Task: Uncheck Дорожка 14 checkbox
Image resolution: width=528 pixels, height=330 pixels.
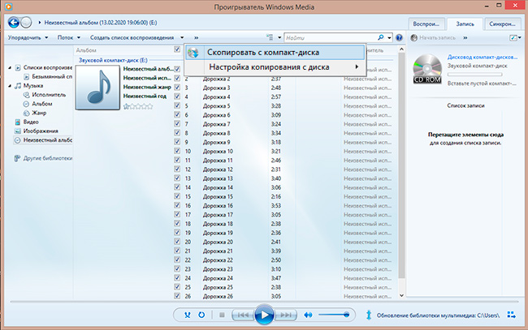Action: pyautogui.click(x=177, y=187)
